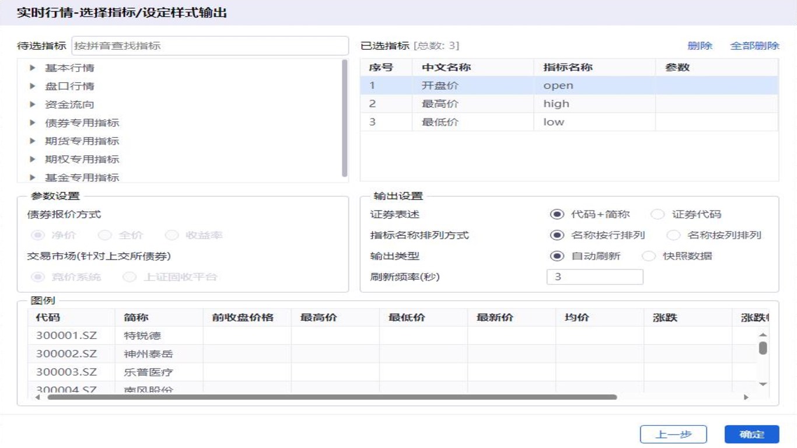This screenshot has width=797, height=448.
Task: Click the 删除 link
Action: (700, 45)
